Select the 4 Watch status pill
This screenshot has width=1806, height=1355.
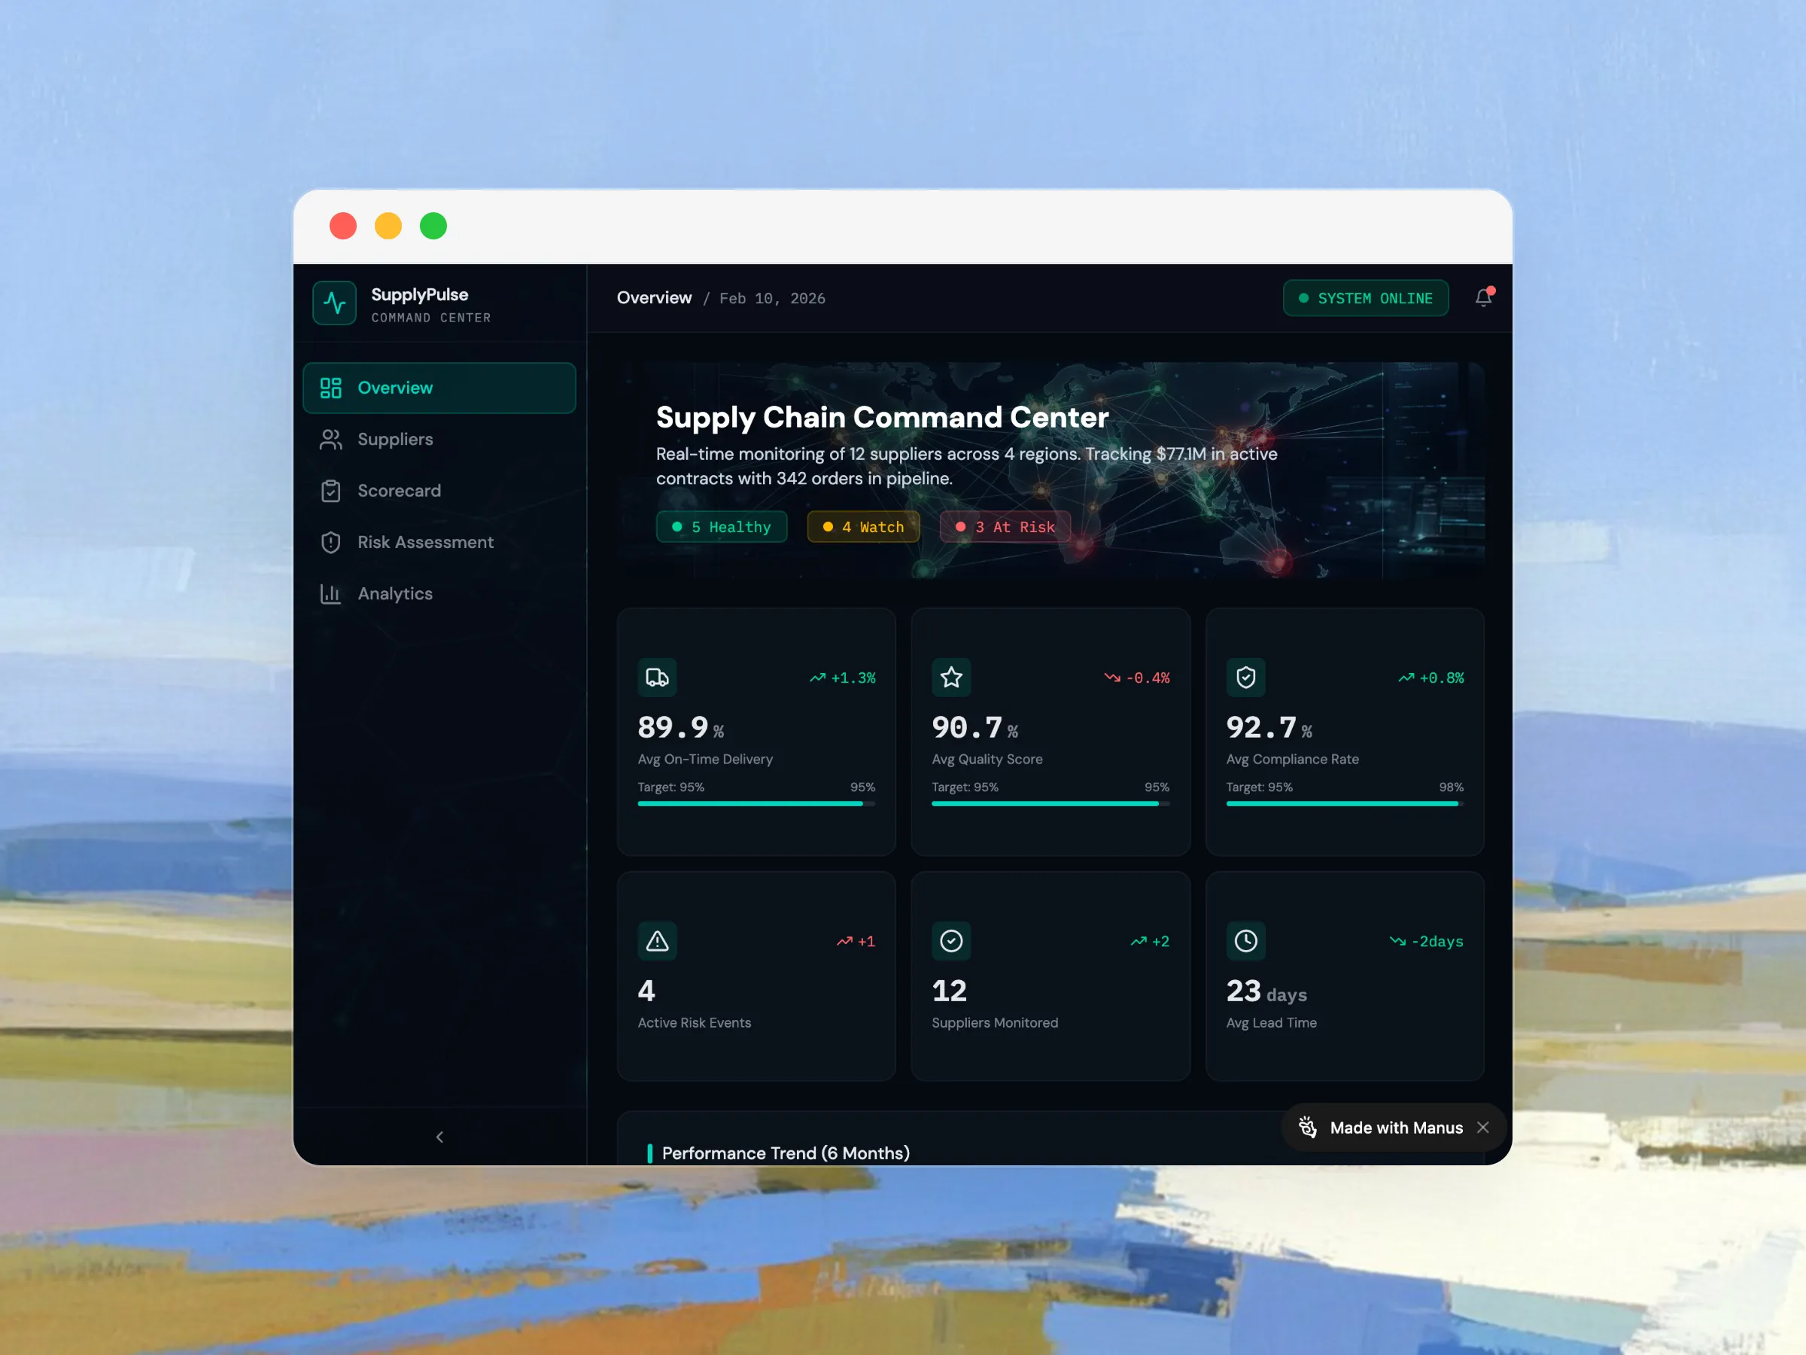pyautogui.click(x=863, y=527)
